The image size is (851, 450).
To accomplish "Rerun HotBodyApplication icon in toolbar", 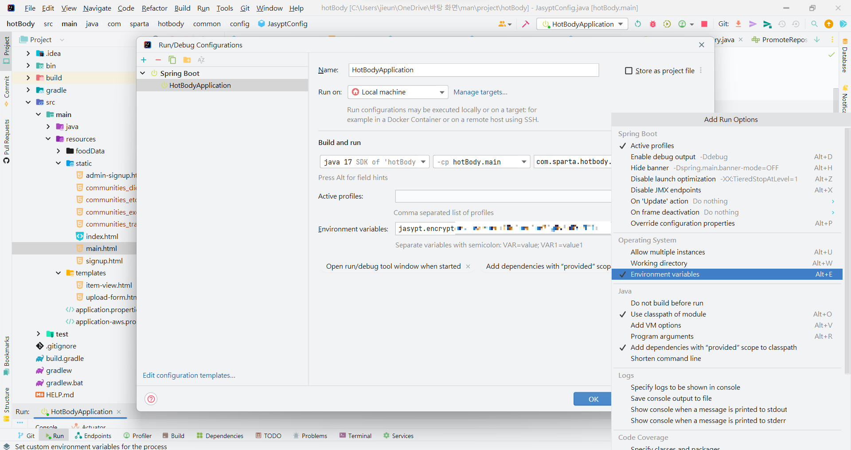I will click(638, 24).
